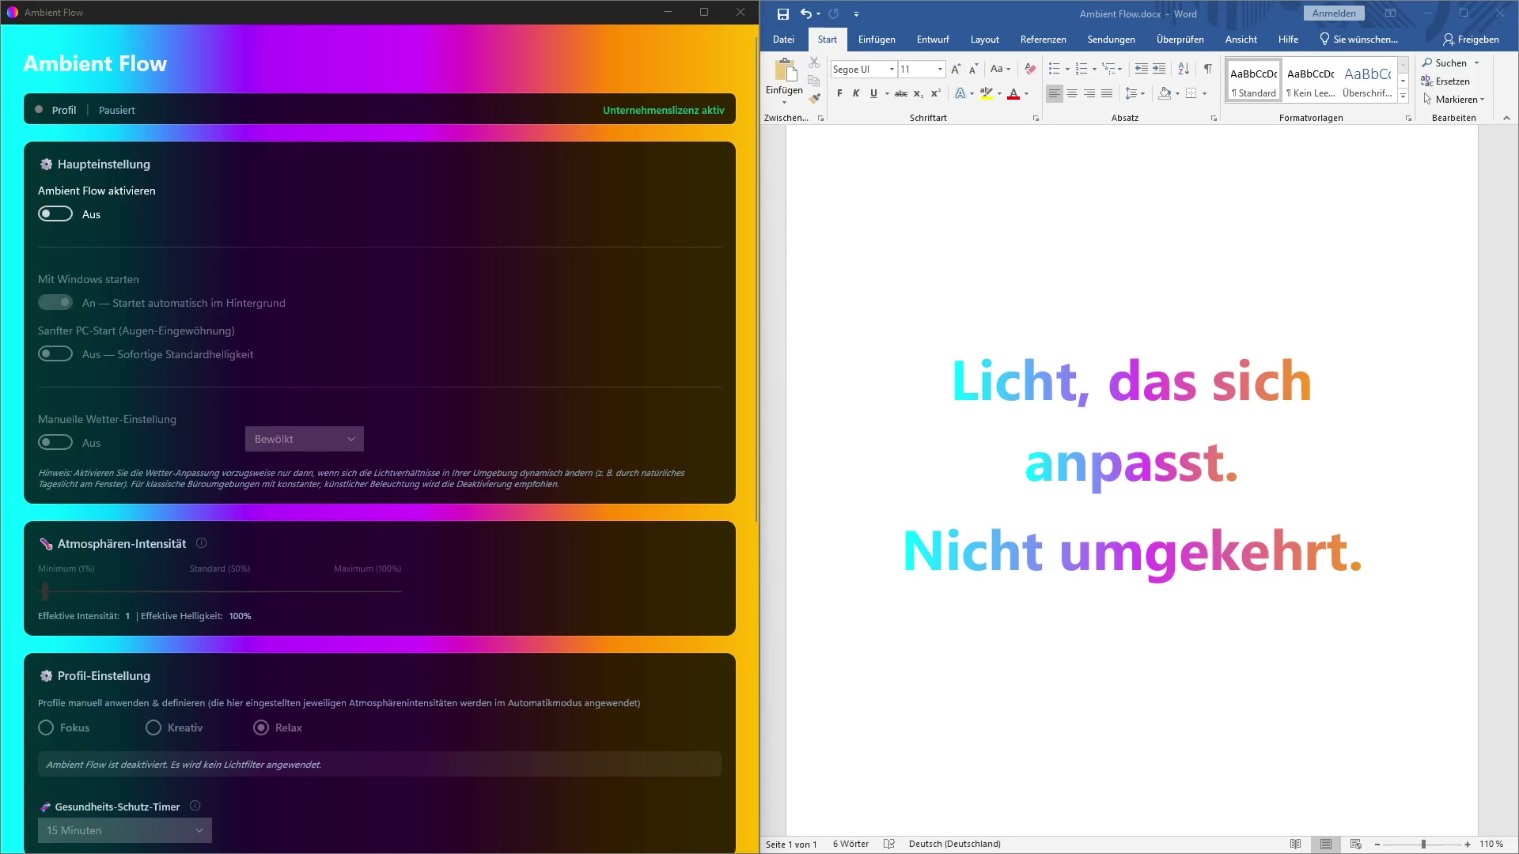Image resolution: width=1519 pixels, height=854 pixels.
Task: Switch to Read Mode view in Word
Action: (1295, 844)
